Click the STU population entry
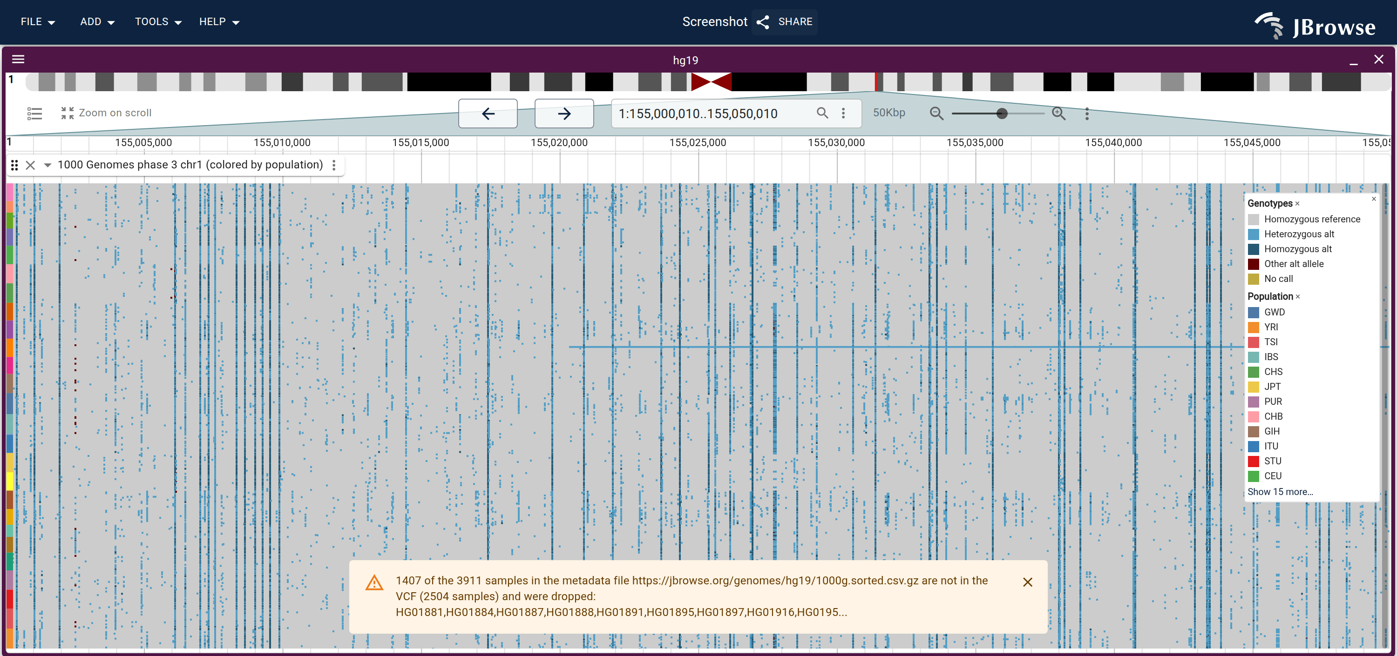Viewport: 1397px width, 656px height. [x=1265, y=462]
